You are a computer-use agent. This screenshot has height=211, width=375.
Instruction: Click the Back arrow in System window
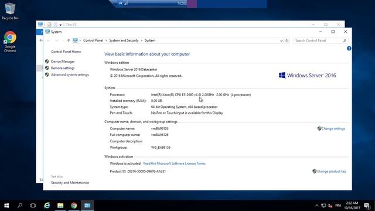click(x=49, y=40)
